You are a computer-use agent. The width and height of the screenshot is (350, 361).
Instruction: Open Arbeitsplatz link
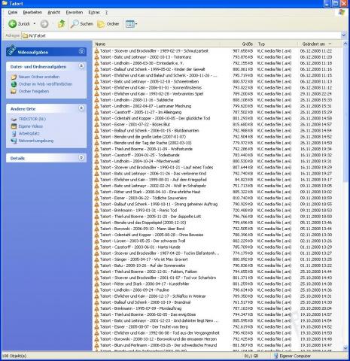pyautogui.click(x=29, y=133)
